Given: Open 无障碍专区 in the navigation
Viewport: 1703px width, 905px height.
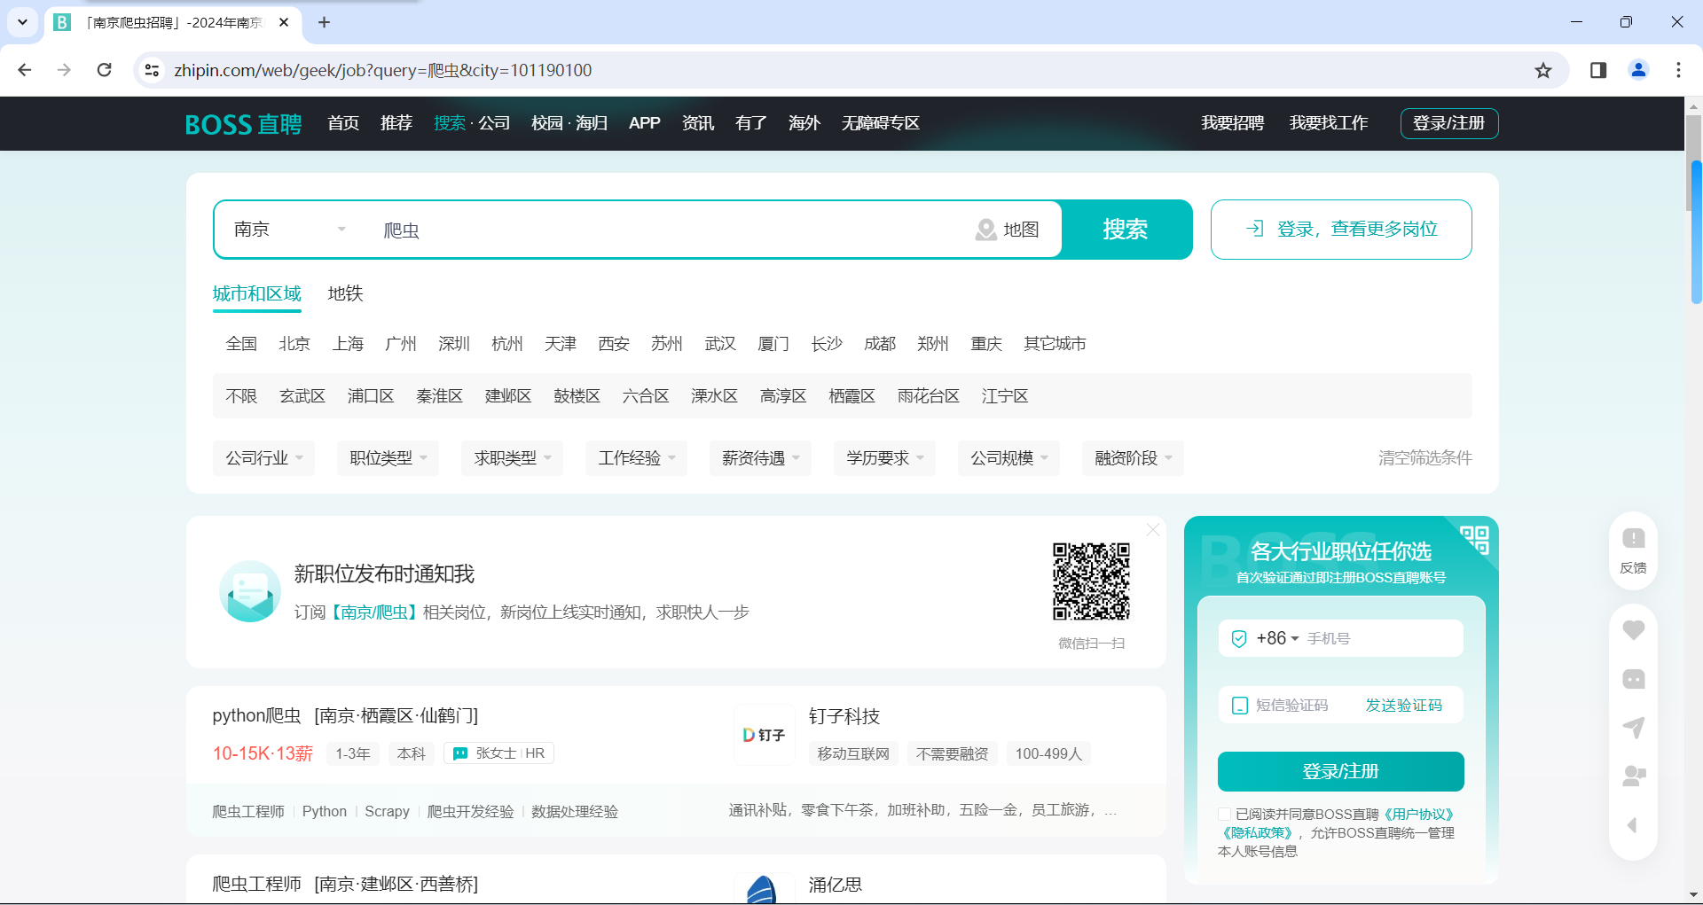Looking at the screenshot, I should (880, 123).
